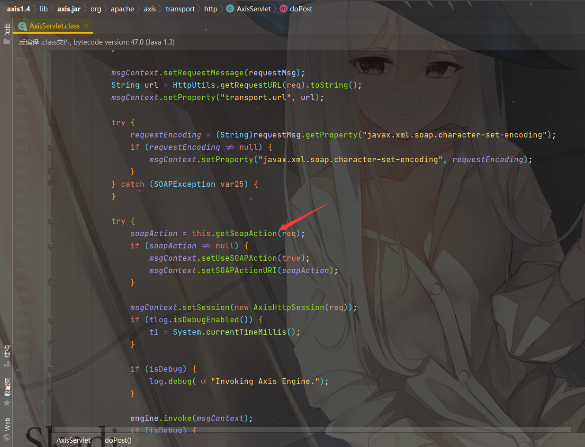
Task: Collapse the try block at line 381
Action: (50, 122)
